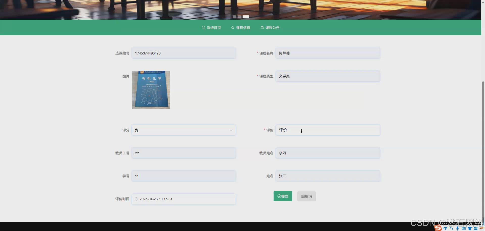Click the home icon beside 系统首页

coord(203,28)
